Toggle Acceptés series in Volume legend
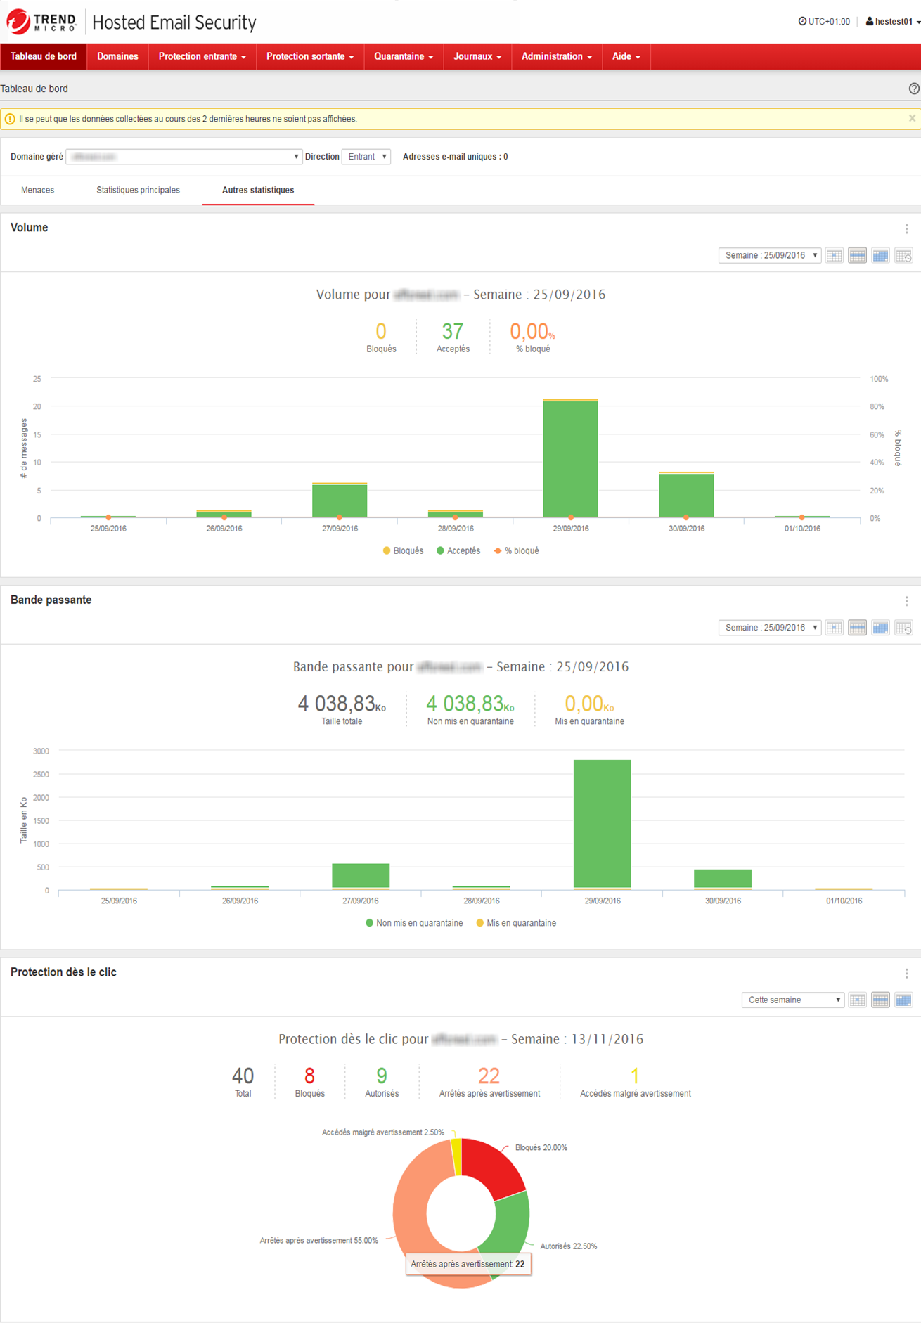This screenshot has width=921, height=1323. pos(458,551)
